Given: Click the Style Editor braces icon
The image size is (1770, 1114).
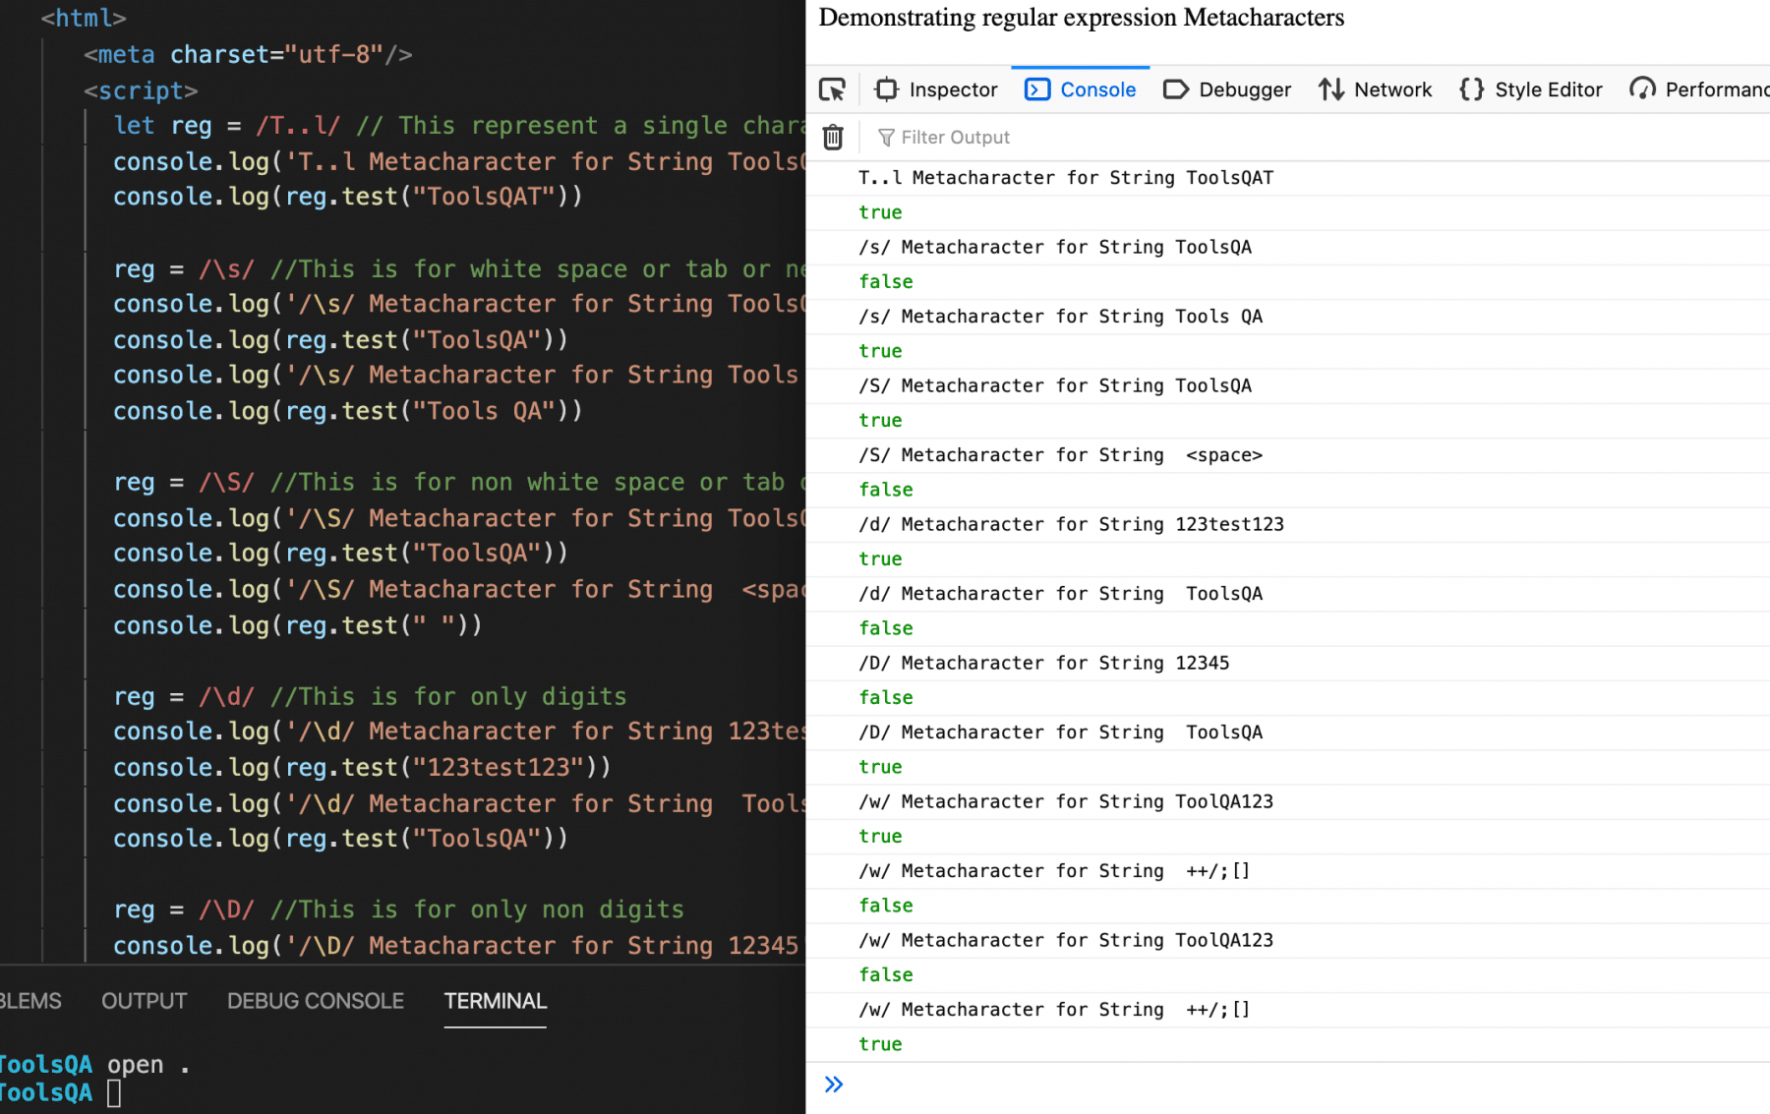Looking at the screenshot, I should click(x=1472, y=89).
